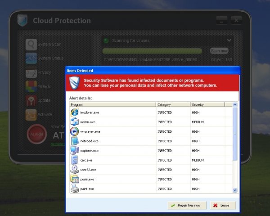This screenshot has height=216, width=270.
Task: Click Repair files now button
Action: [187, 205]
